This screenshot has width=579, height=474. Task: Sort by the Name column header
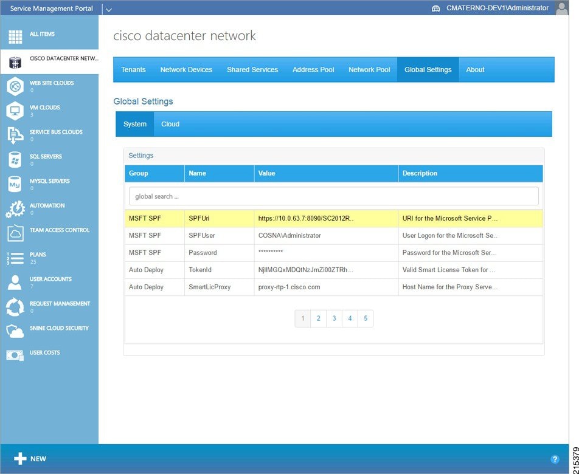(220, 173)
